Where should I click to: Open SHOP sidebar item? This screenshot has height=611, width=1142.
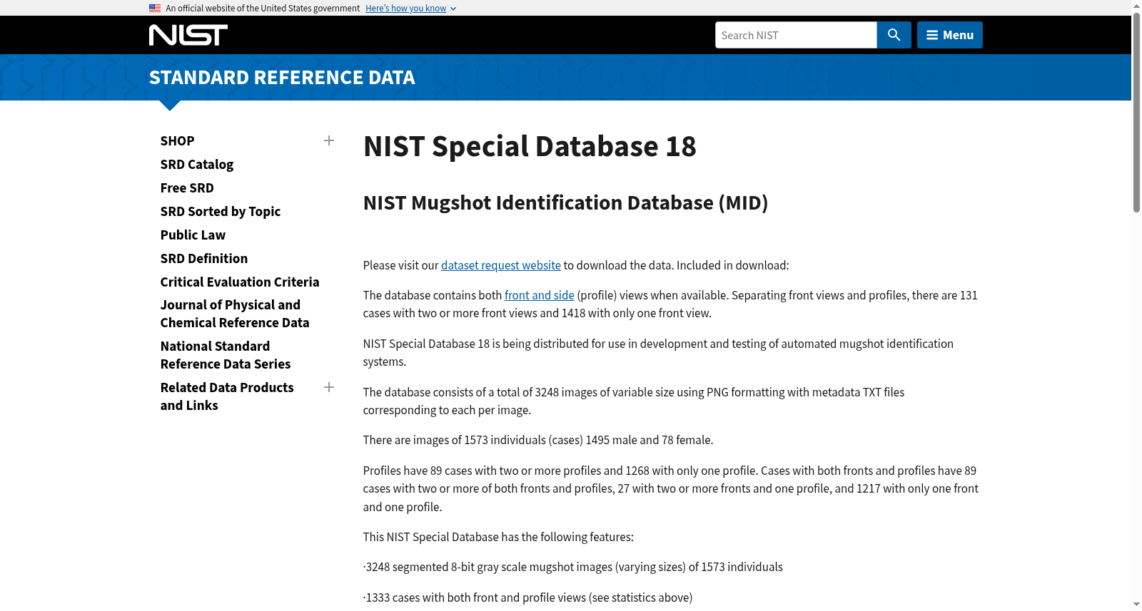(178, 141)
